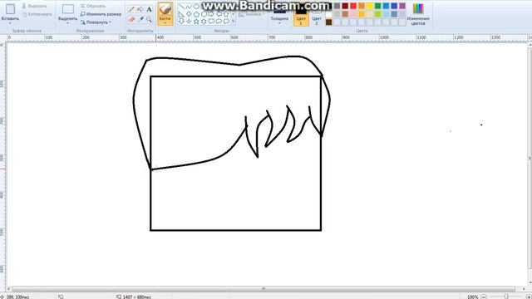Pick the orange color swatch
The height and width of the screenshot is (299, 532).
point(362,6)
